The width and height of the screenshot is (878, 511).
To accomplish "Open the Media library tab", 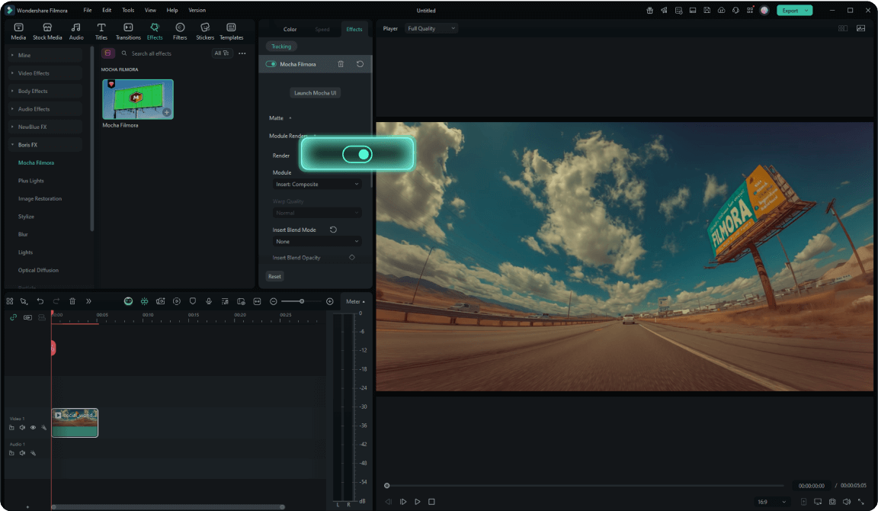I will [x=18, y=31].
